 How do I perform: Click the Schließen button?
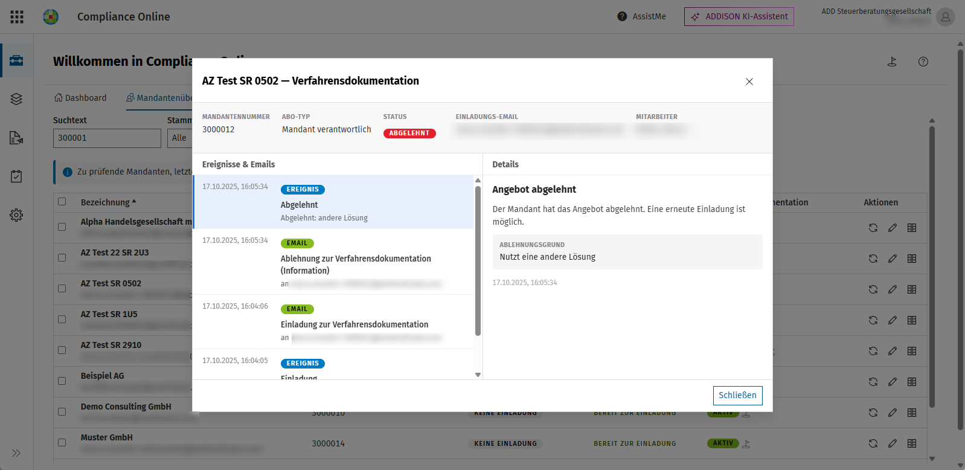pyautogui.click(x=737, y=396)
